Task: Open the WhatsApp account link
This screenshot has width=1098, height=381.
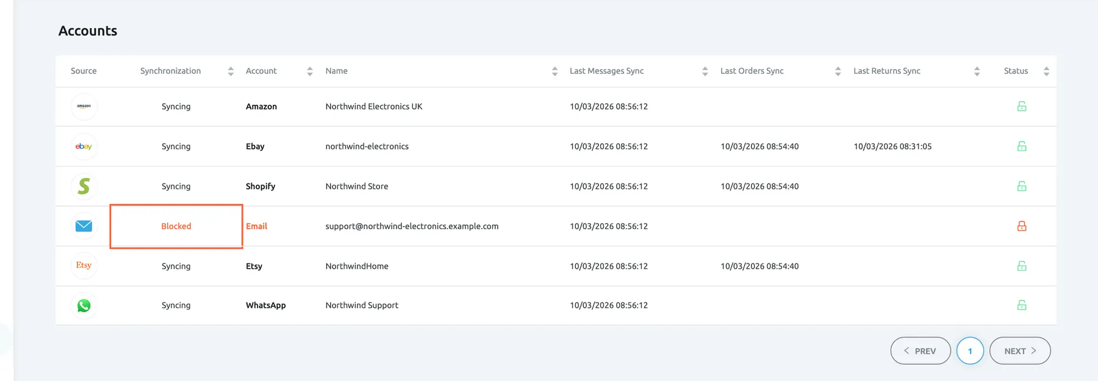Action: click(x=265, y=305)
